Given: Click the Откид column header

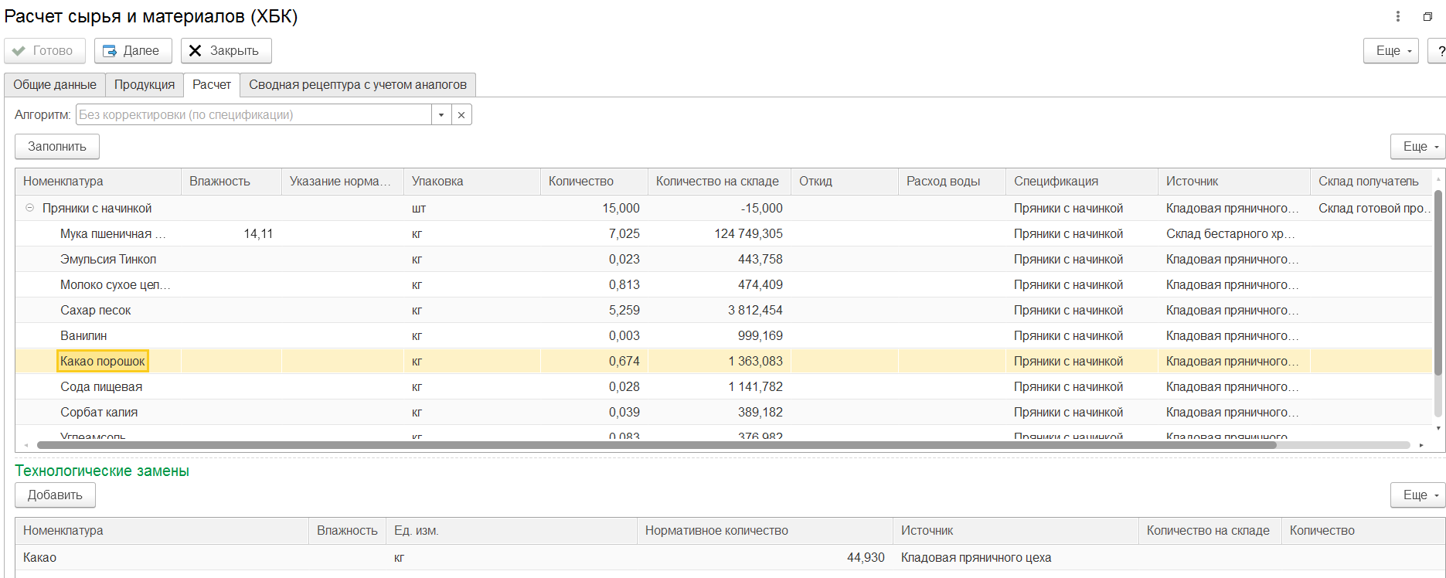Looking at the screenshot, I should (844, 182).
